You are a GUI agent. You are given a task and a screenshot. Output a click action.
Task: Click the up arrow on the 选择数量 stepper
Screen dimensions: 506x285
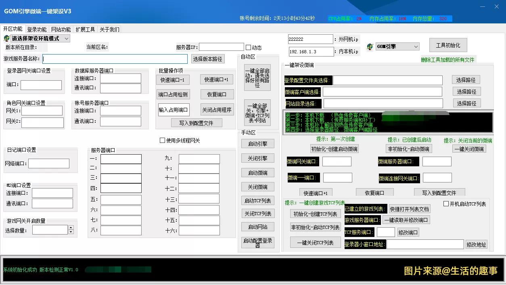pos(70,227)
